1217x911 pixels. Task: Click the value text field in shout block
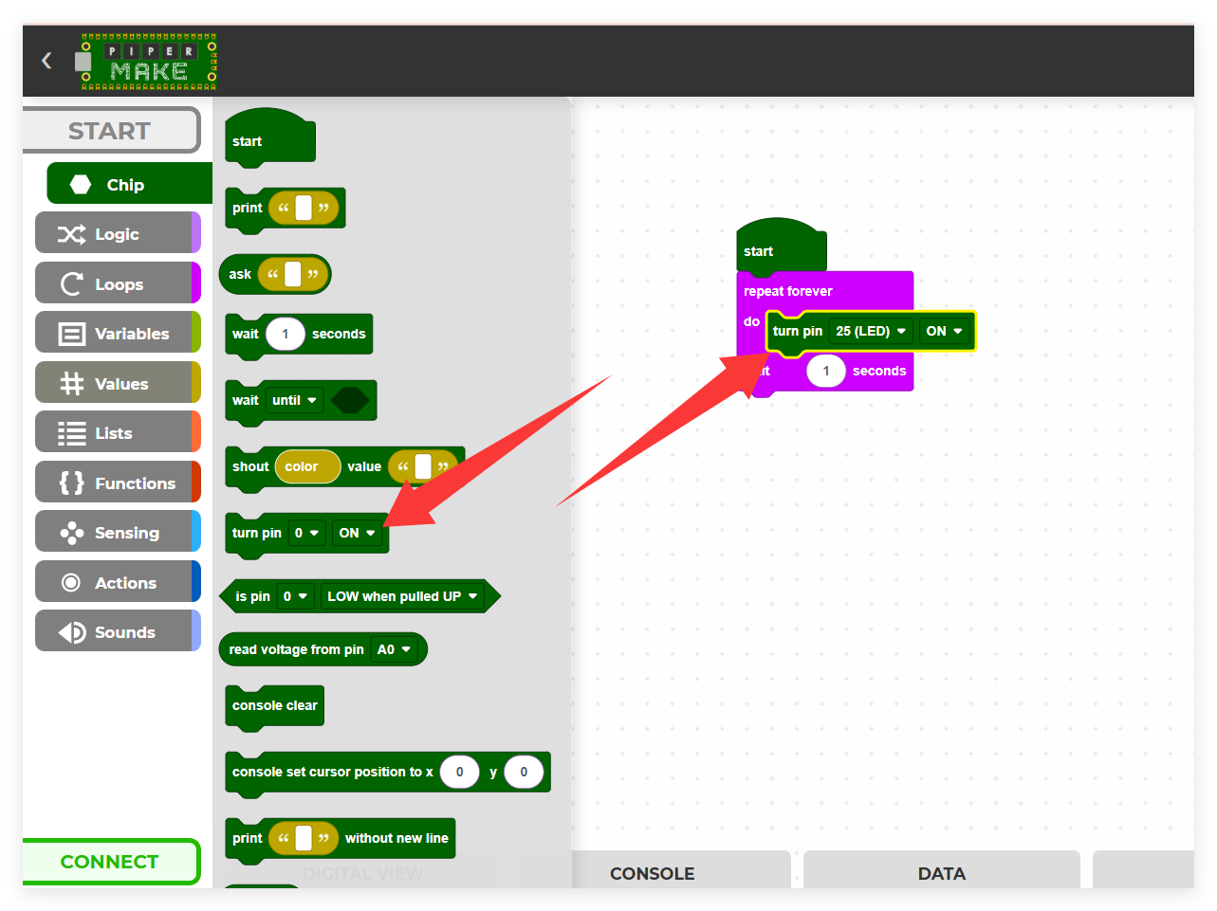coord(423,466)
